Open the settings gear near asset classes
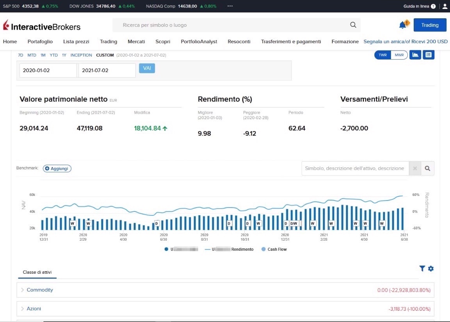 tap(431, 269)
